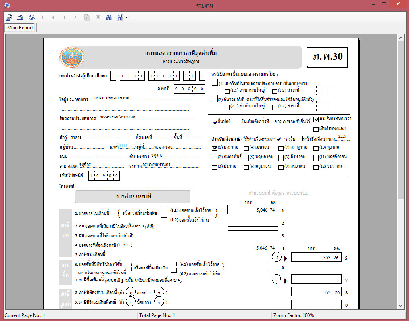Click the Export Report toolbar icon
This screenshot has height=321, width=409.
tap(9, 17)
